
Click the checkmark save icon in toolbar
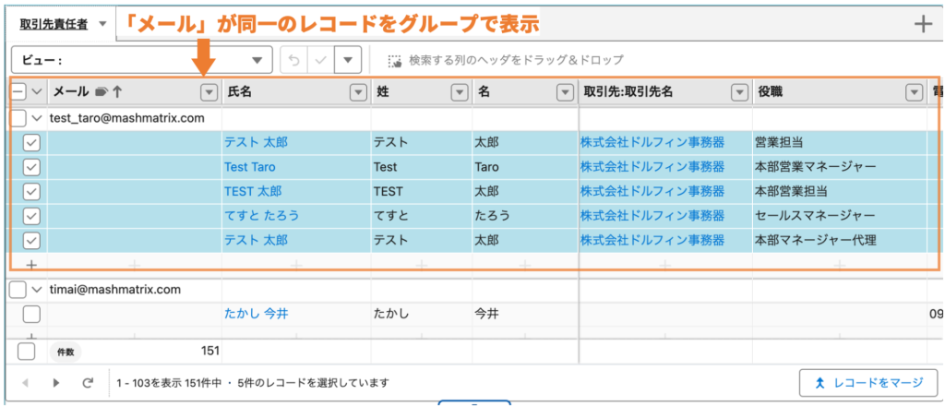coord(320,60)
